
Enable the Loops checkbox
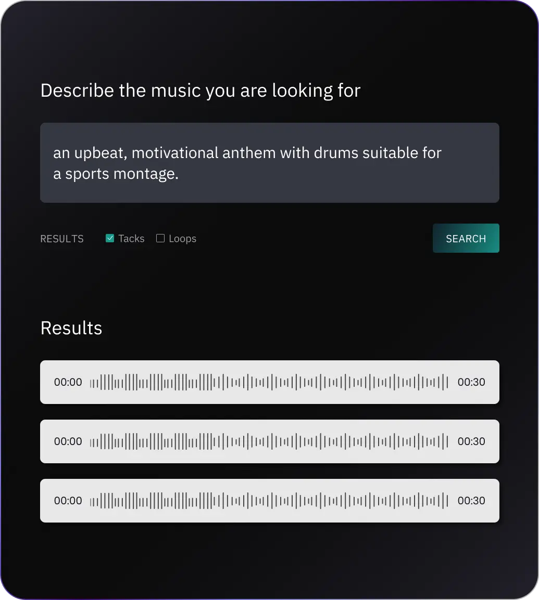(160, 238)
